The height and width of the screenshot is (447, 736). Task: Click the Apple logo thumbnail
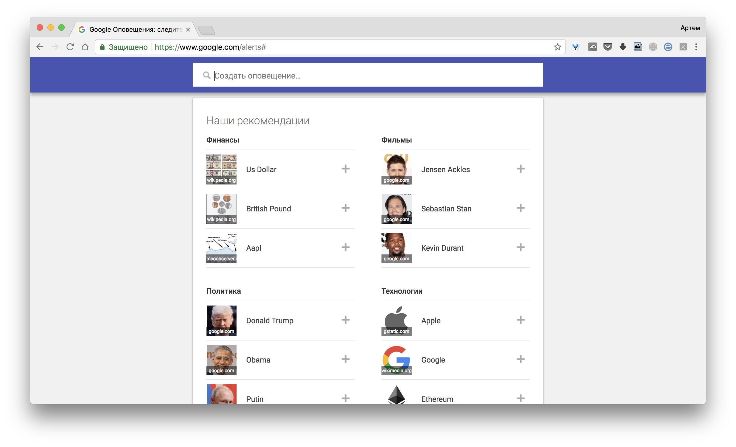pyautogui.click(x=396, y=321)
